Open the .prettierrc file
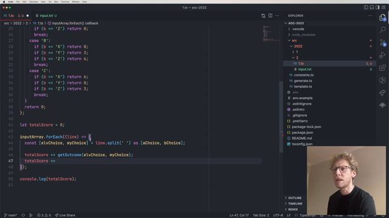The width and height of the screenshot is (389, 218). pyautogui.click(x=300, y=121)
